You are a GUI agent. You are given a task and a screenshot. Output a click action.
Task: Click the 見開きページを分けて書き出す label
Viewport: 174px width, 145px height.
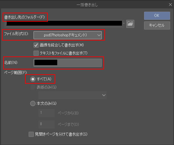(x=61, y=134)
